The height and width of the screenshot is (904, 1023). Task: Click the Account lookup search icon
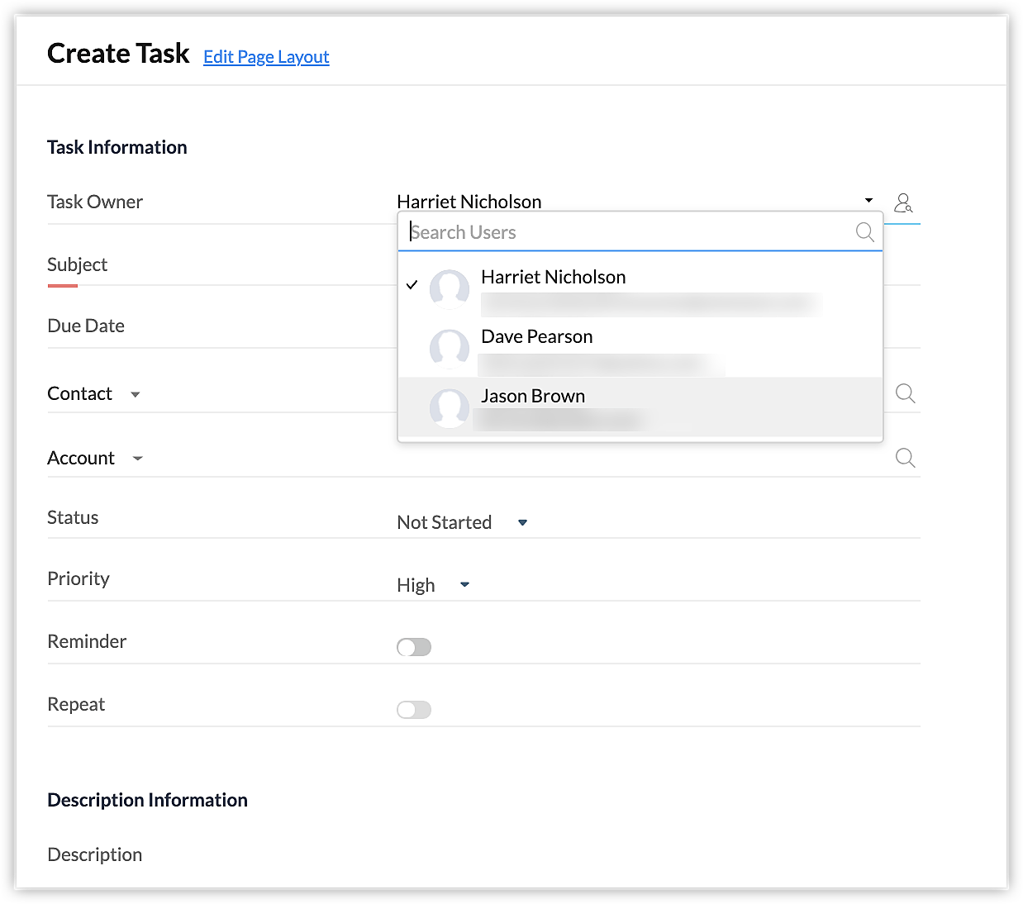point(905,458)
